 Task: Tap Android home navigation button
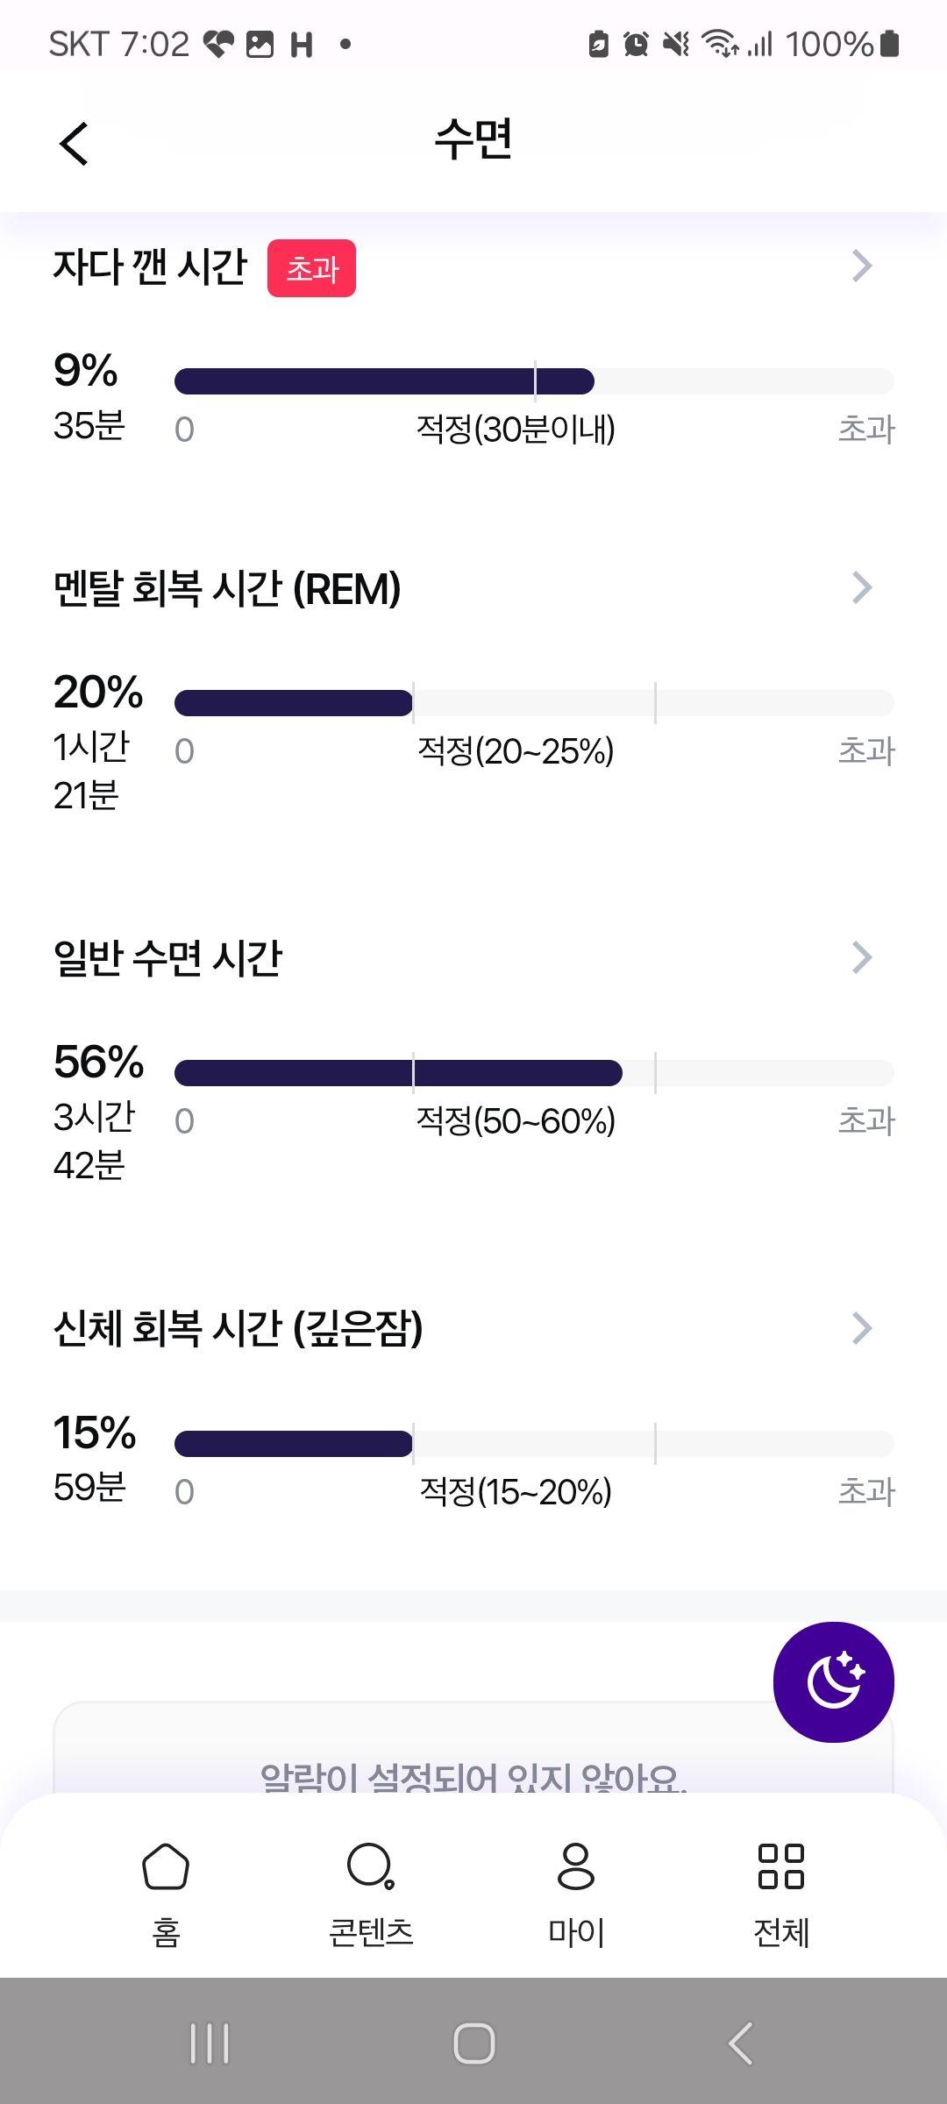click(473, 2044)
